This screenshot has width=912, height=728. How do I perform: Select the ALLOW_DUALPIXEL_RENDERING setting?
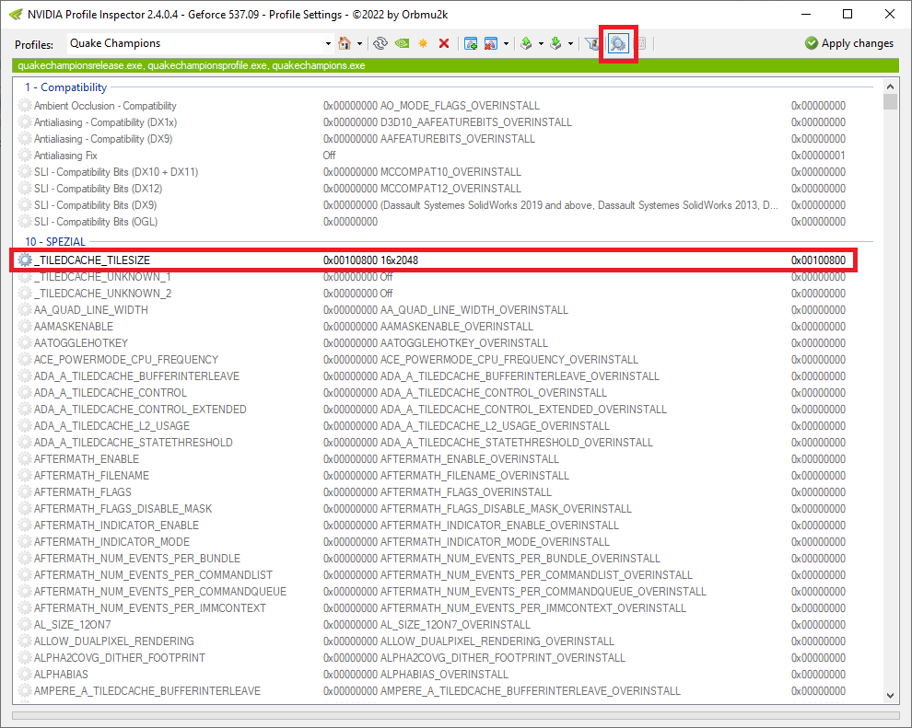(x=114, y=641)
